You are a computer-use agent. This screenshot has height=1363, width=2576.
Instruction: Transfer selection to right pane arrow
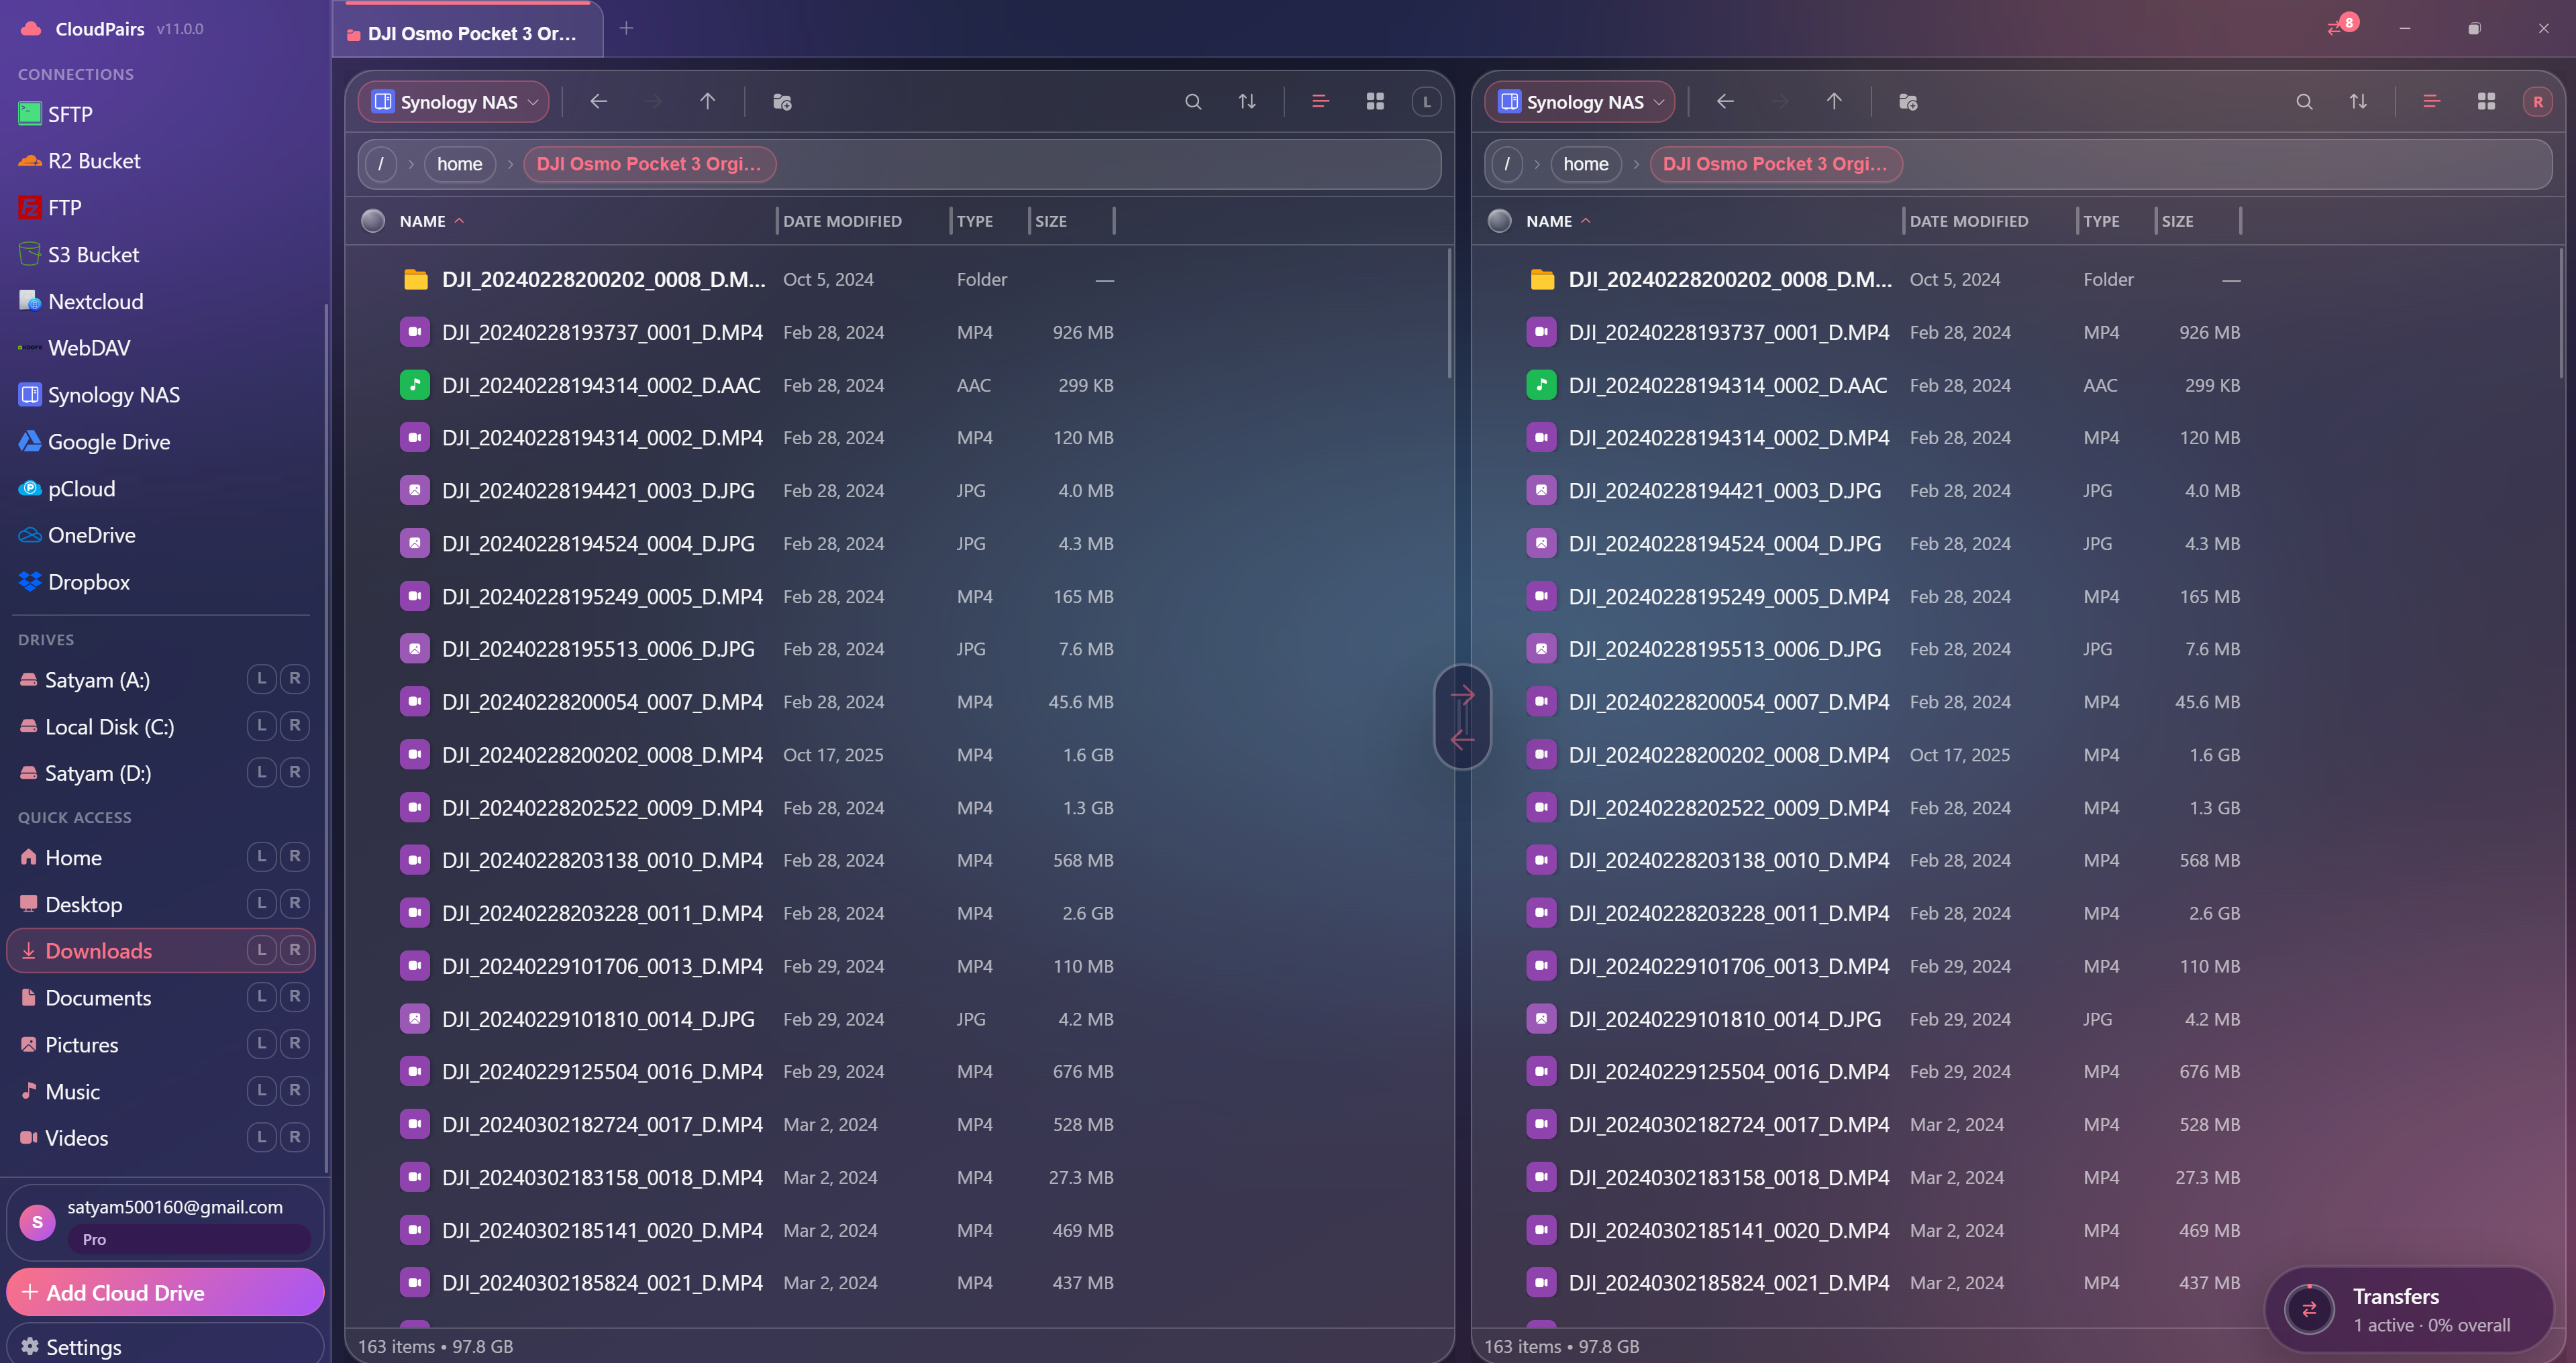(x=1462, y=695)
